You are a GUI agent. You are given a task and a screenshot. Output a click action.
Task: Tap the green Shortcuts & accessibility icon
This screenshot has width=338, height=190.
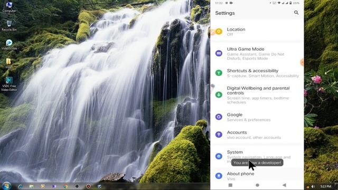[219, 73]
